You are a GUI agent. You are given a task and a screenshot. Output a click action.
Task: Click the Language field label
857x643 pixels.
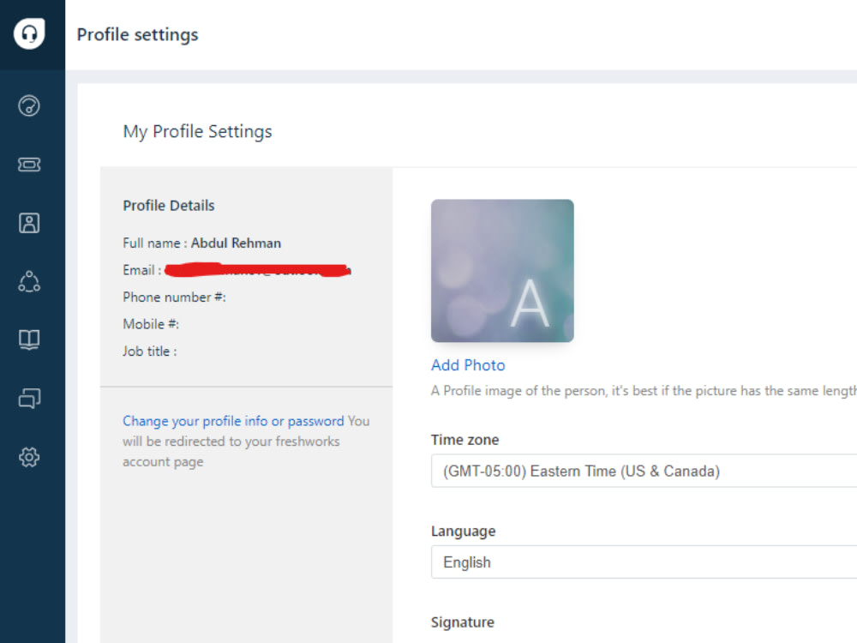coord(463,531)
